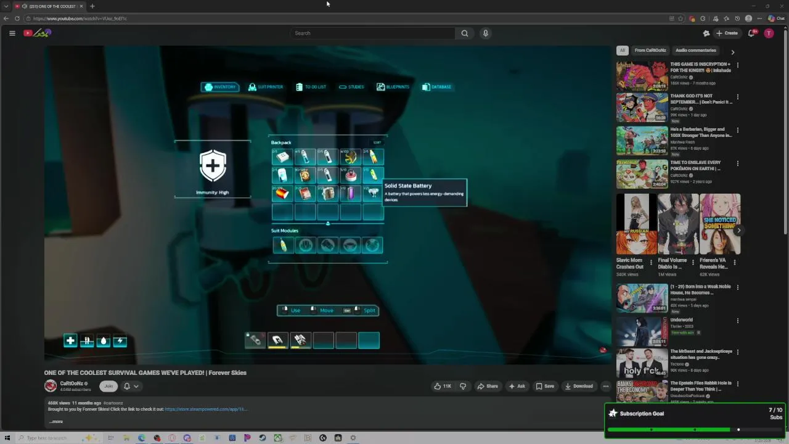Viewport: 789px width, 444px height.
Task: Click the CaRtOoNz channel avatar
Action: click(51, 386)
